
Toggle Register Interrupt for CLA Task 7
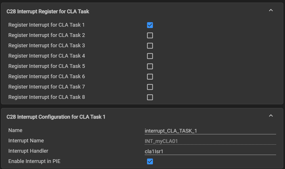click(150, 87)
